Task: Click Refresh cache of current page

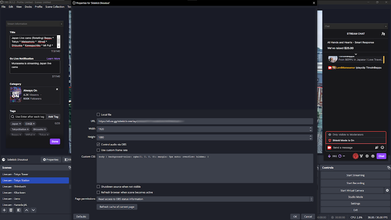Action: 116,207
